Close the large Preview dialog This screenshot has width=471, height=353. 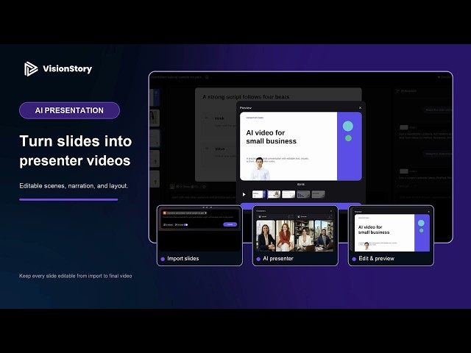360,108
